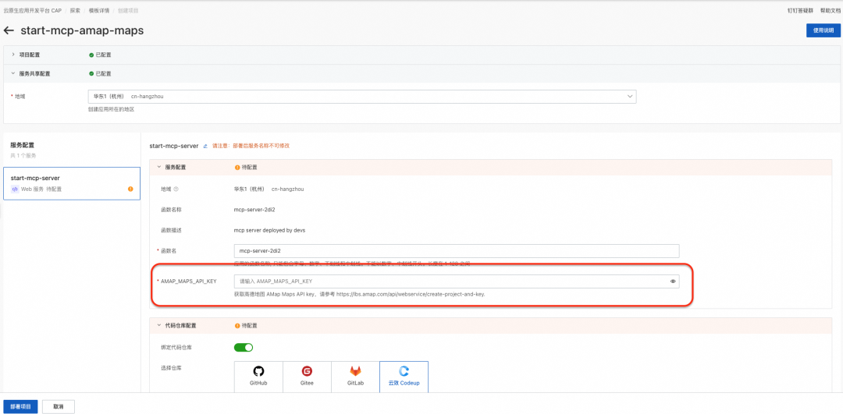The height and width of the screenshot is (414, 843).
Task: Open 模板详情 breadcrumb item
Action: 99,10
